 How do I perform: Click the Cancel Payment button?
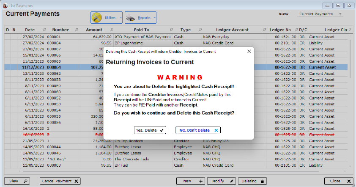coord(60,181)
